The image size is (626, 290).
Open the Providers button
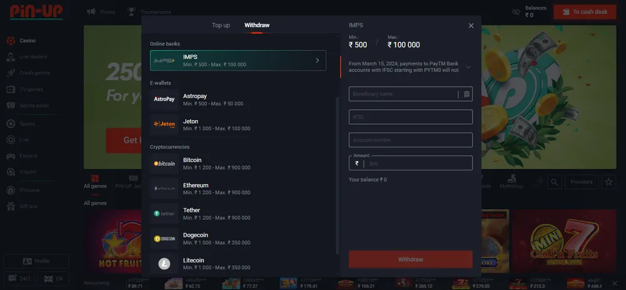click(x=582, y=182)
